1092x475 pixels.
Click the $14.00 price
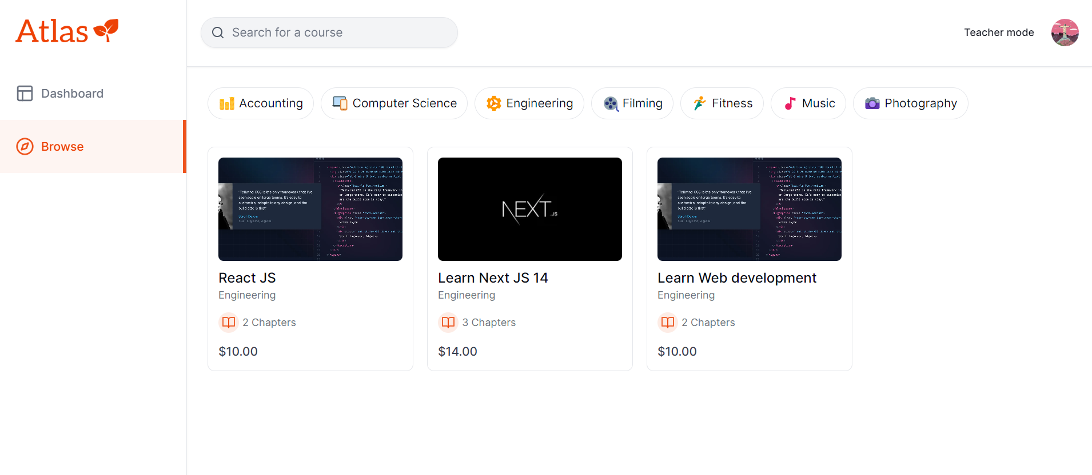pos(457,352)
